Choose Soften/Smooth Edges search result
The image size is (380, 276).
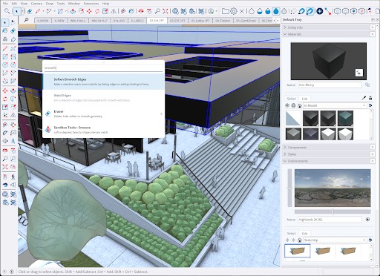click(x=103, y=82)
